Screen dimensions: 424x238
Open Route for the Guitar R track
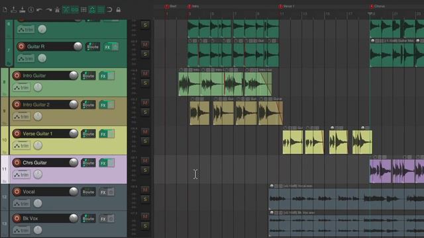point(93,47)
